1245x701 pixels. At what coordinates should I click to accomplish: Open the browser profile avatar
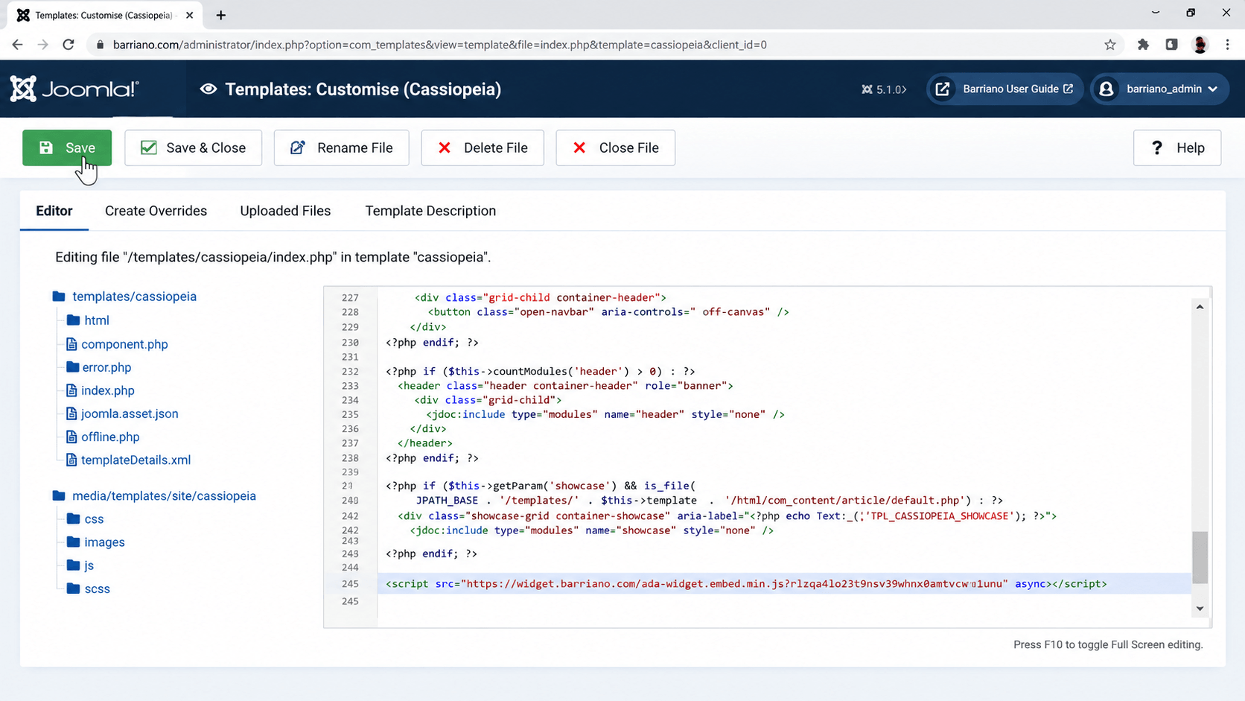click(1200, 45)
